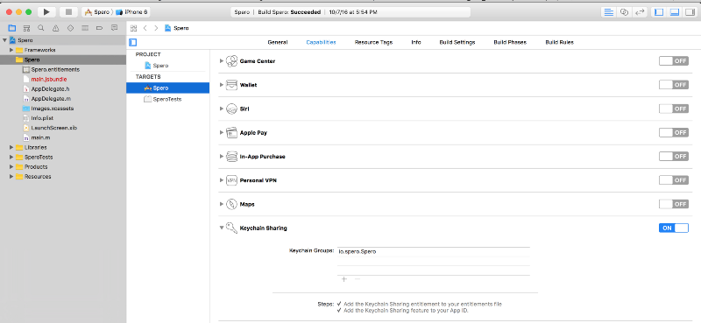Hide the project and targets list icon
701x323 pixels.
pos(133,42)
